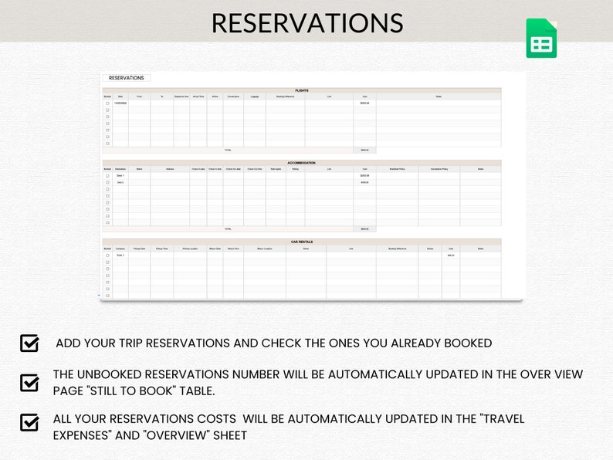This screenshot has height=460, width=613.
Task: Select the Dest 2 destination cell
Action: click(x=120, y=182)
